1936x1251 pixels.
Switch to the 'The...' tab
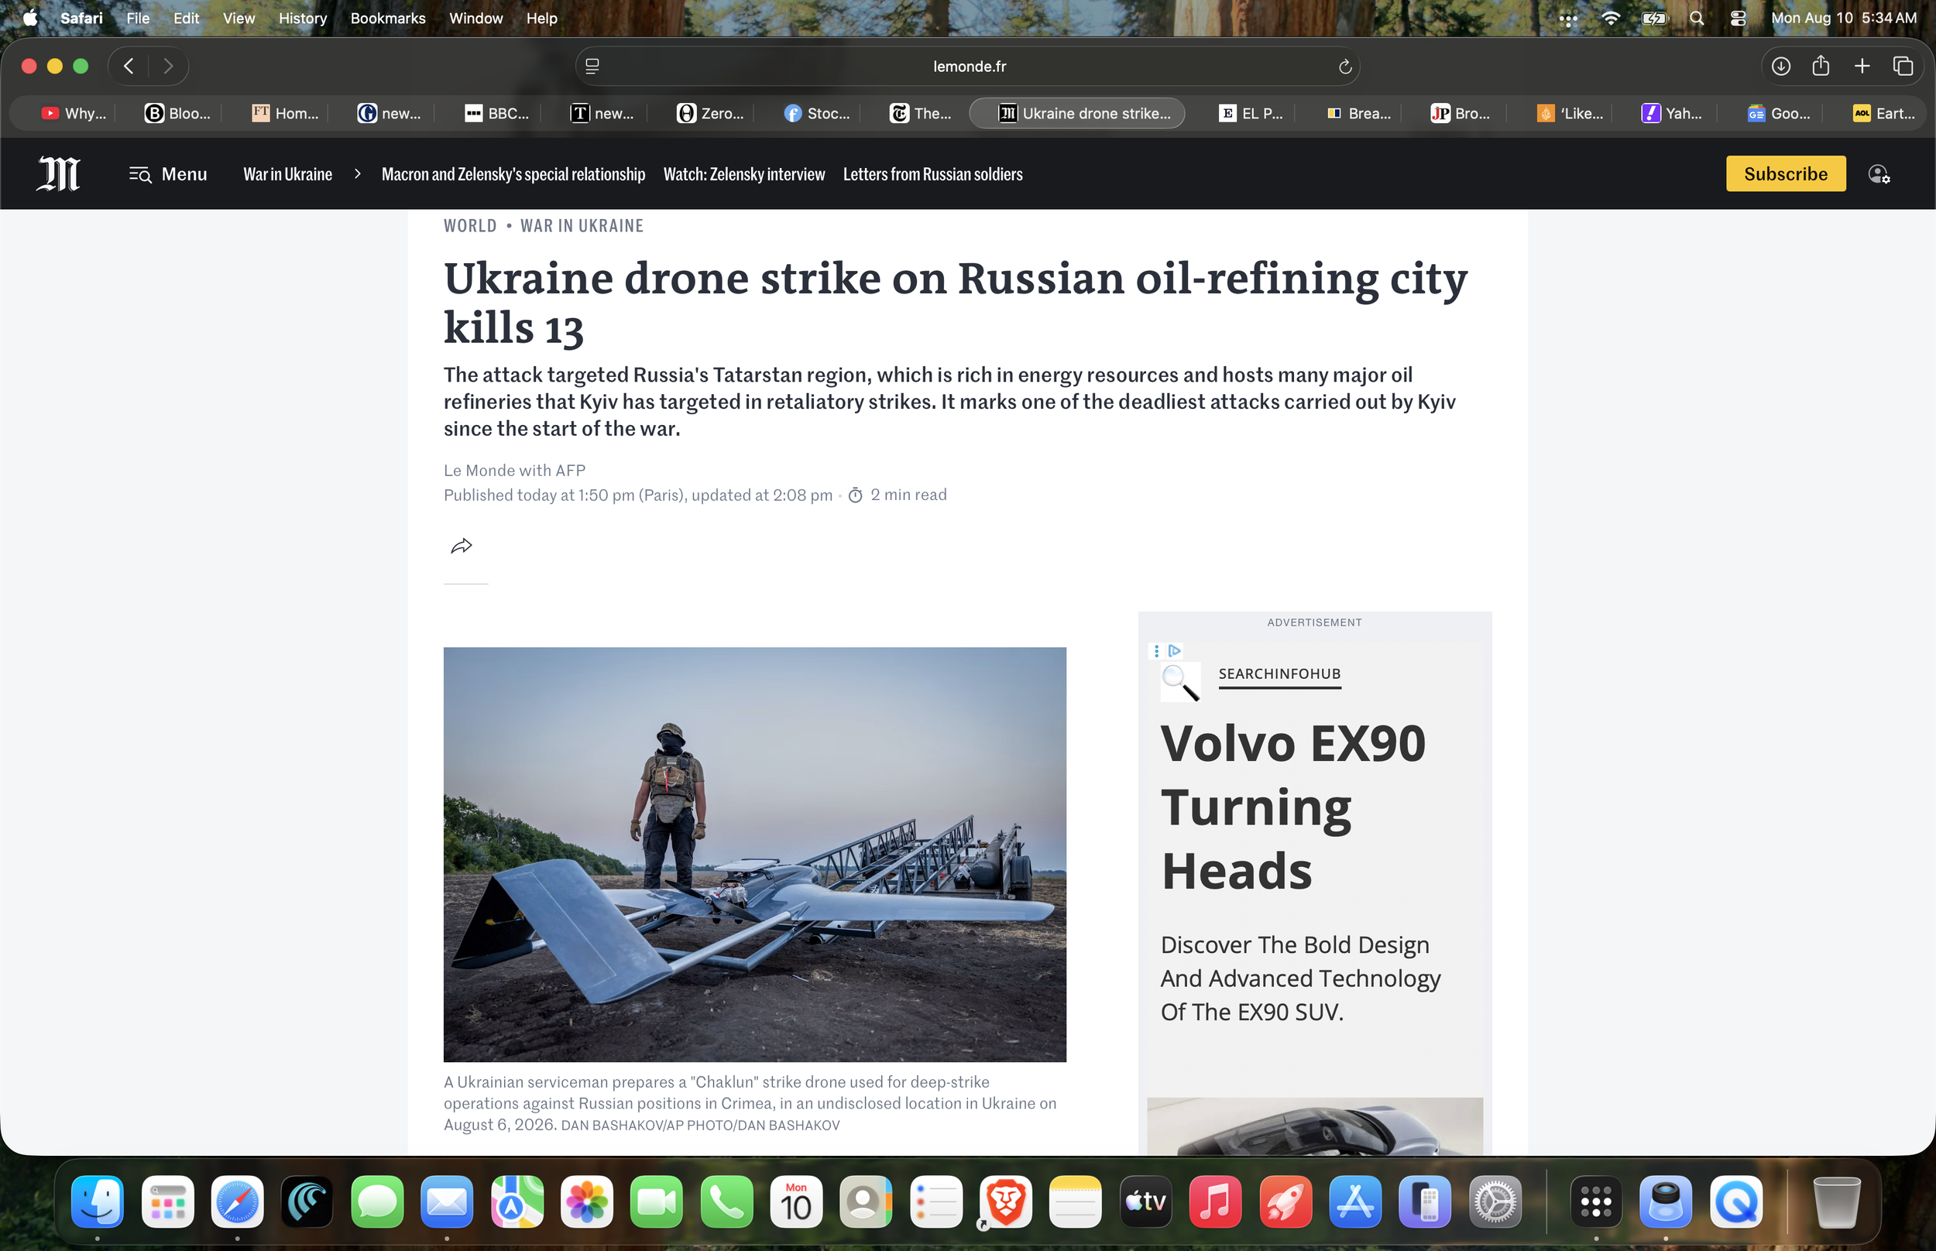(x=921, y=113)
